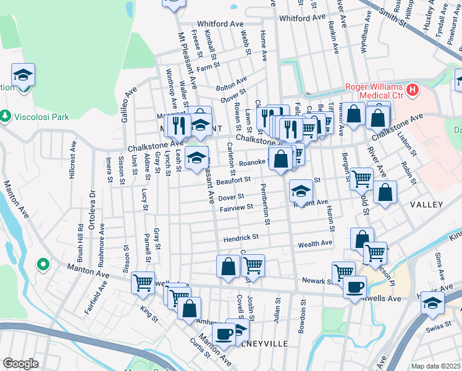462x371 pixels.
Task: Click the grocery cart marker near King St
Action: pos(143,283)
